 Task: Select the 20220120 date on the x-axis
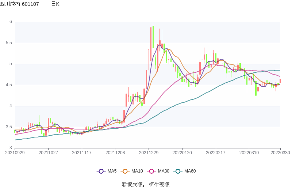182,153
